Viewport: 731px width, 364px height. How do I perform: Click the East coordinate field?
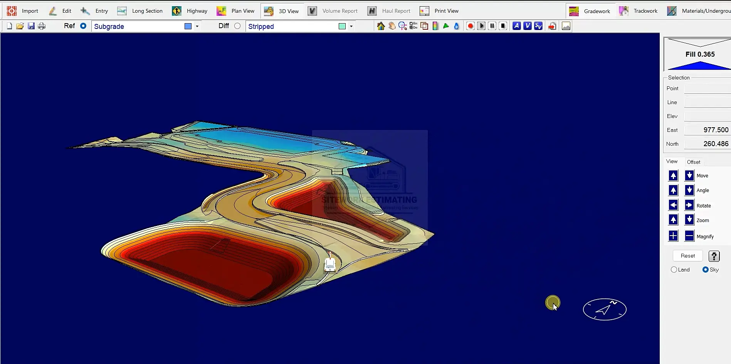point(707,130)
